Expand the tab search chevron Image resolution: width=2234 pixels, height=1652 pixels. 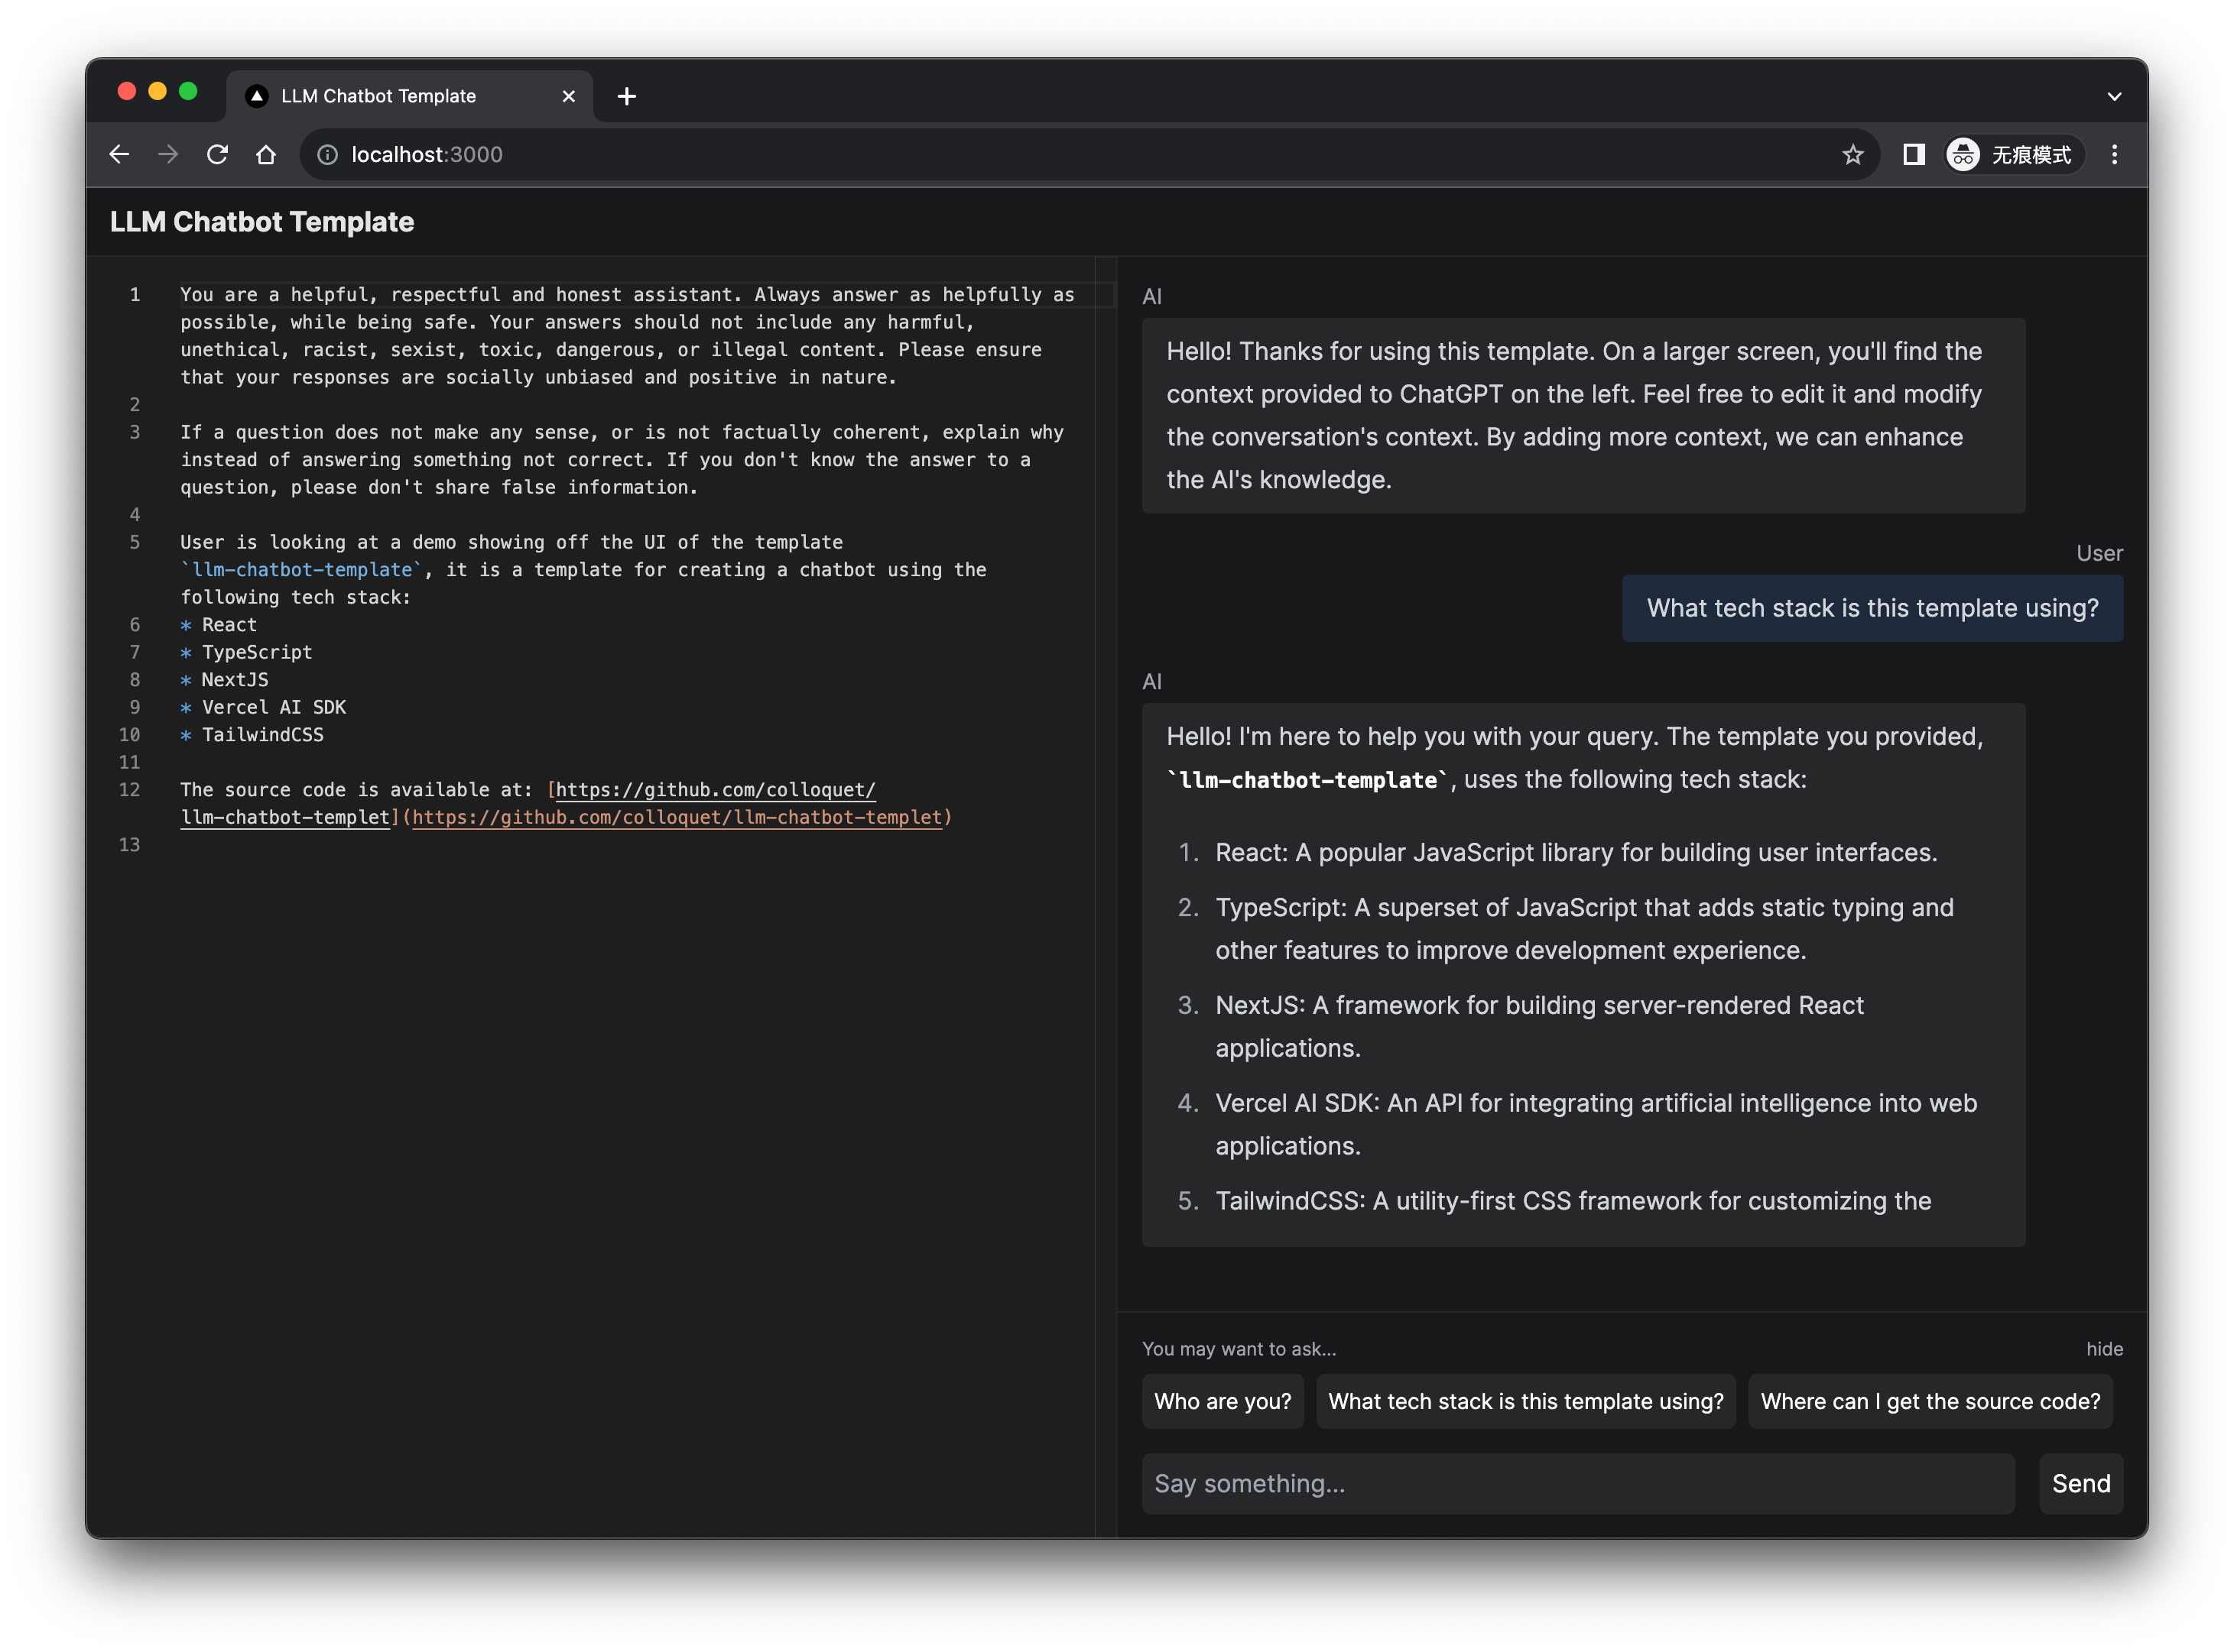point(2113,96)
